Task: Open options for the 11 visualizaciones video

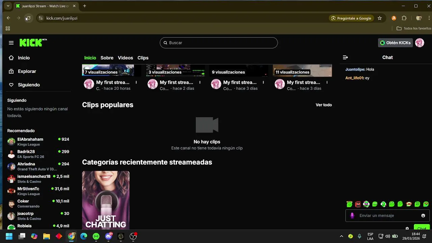Action: pyautogui.click(x=327, y=82)
